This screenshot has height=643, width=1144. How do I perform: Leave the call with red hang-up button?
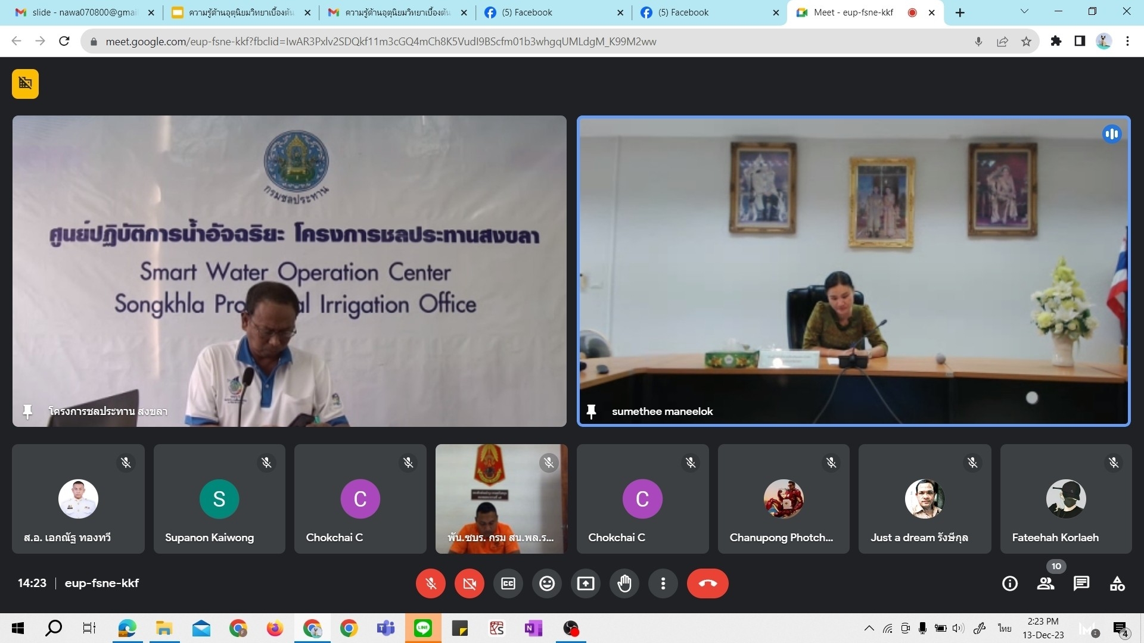point(707,583)
